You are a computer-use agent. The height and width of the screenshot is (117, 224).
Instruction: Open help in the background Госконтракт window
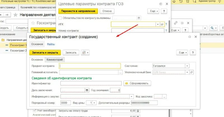(x=185, y=30)
